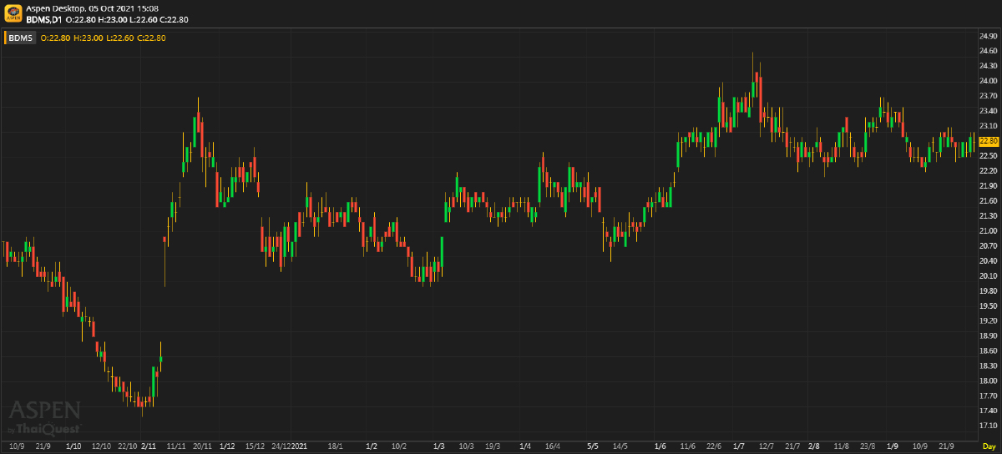Click the 24.00 price axis label
Image resolution: width=1002 pixels, height=454 pixels.
pyautogui.click(x=988, y=81)
